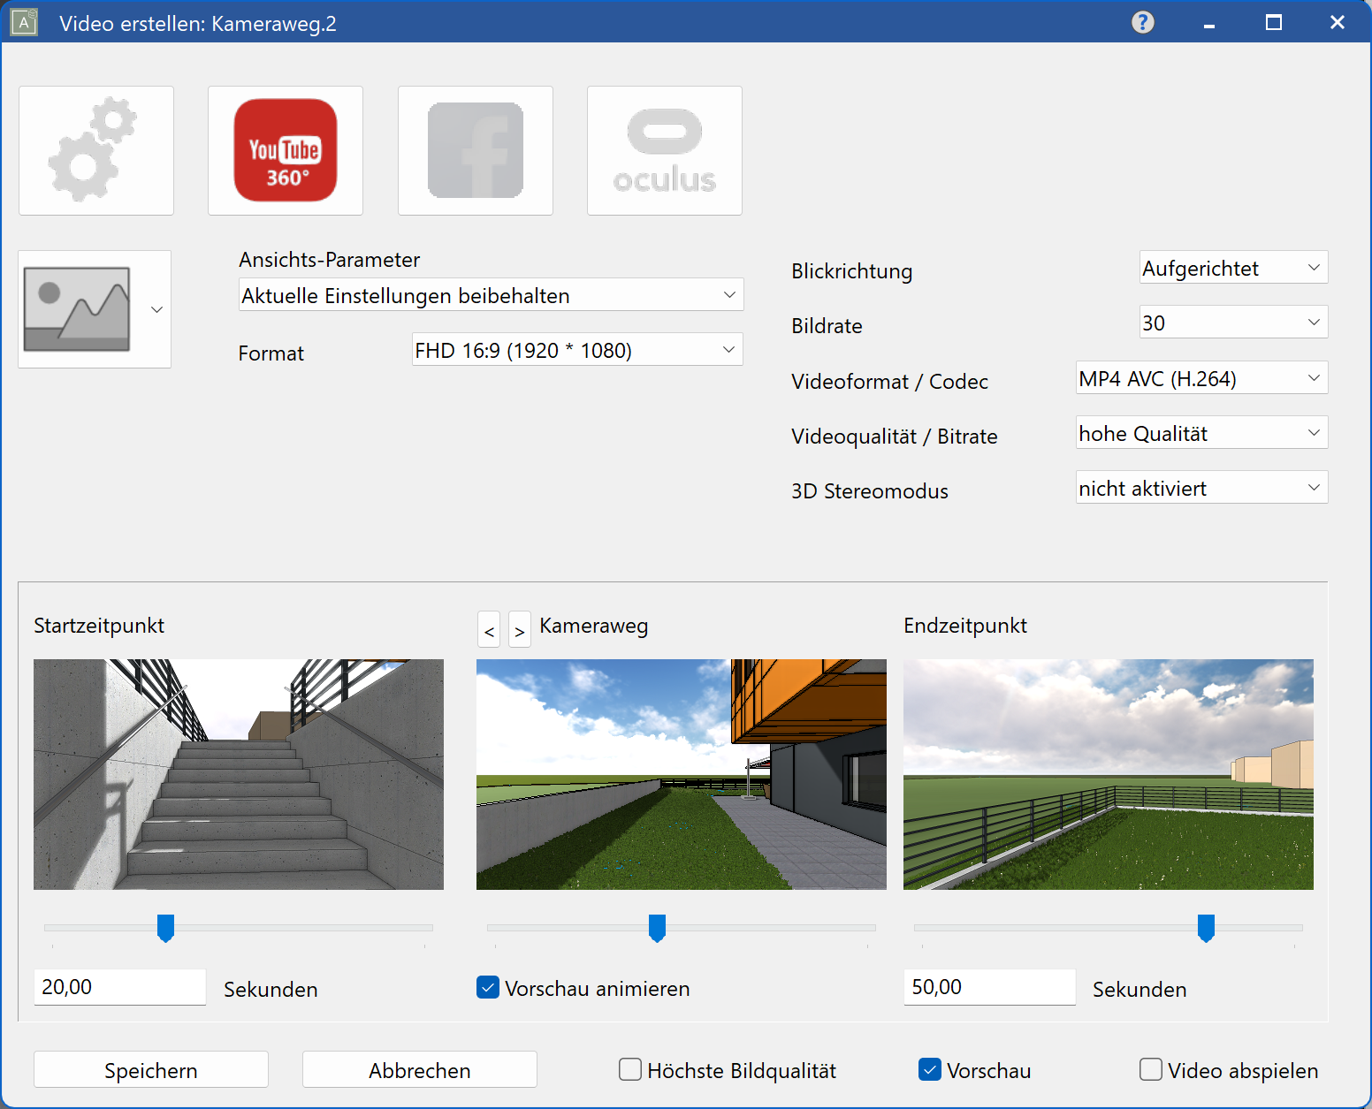This screenshot has height=1109, width=1372.
Task: Disable Vorschau animieren checkbox
Action: (488, 988)
